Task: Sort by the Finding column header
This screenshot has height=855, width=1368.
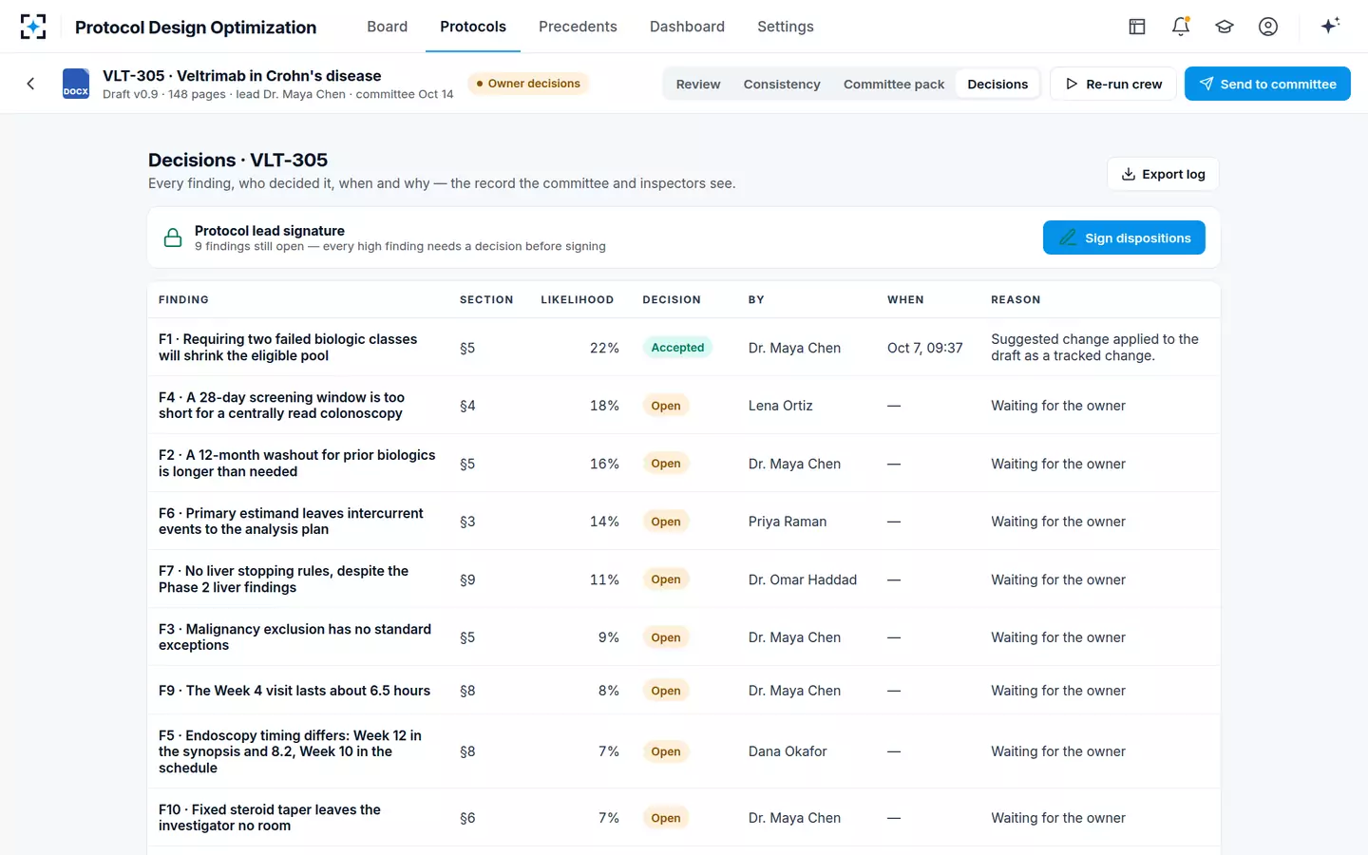Action: [x=183, y=299]
